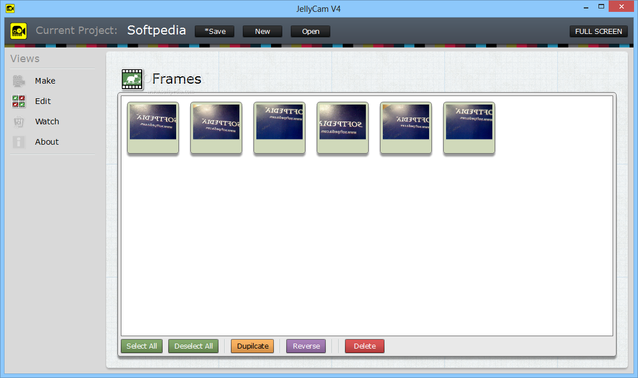This screenshot has height=378, width=638.
Task: Create a New project
Action: [263, 32]
